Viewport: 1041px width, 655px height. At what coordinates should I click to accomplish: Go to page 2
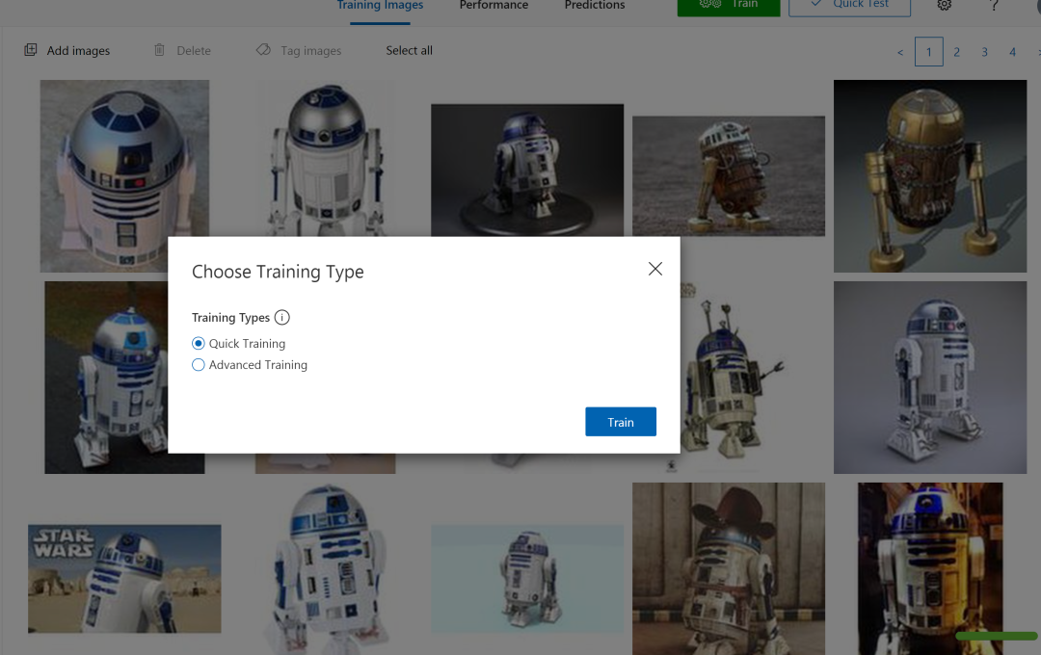coord(957,52)
